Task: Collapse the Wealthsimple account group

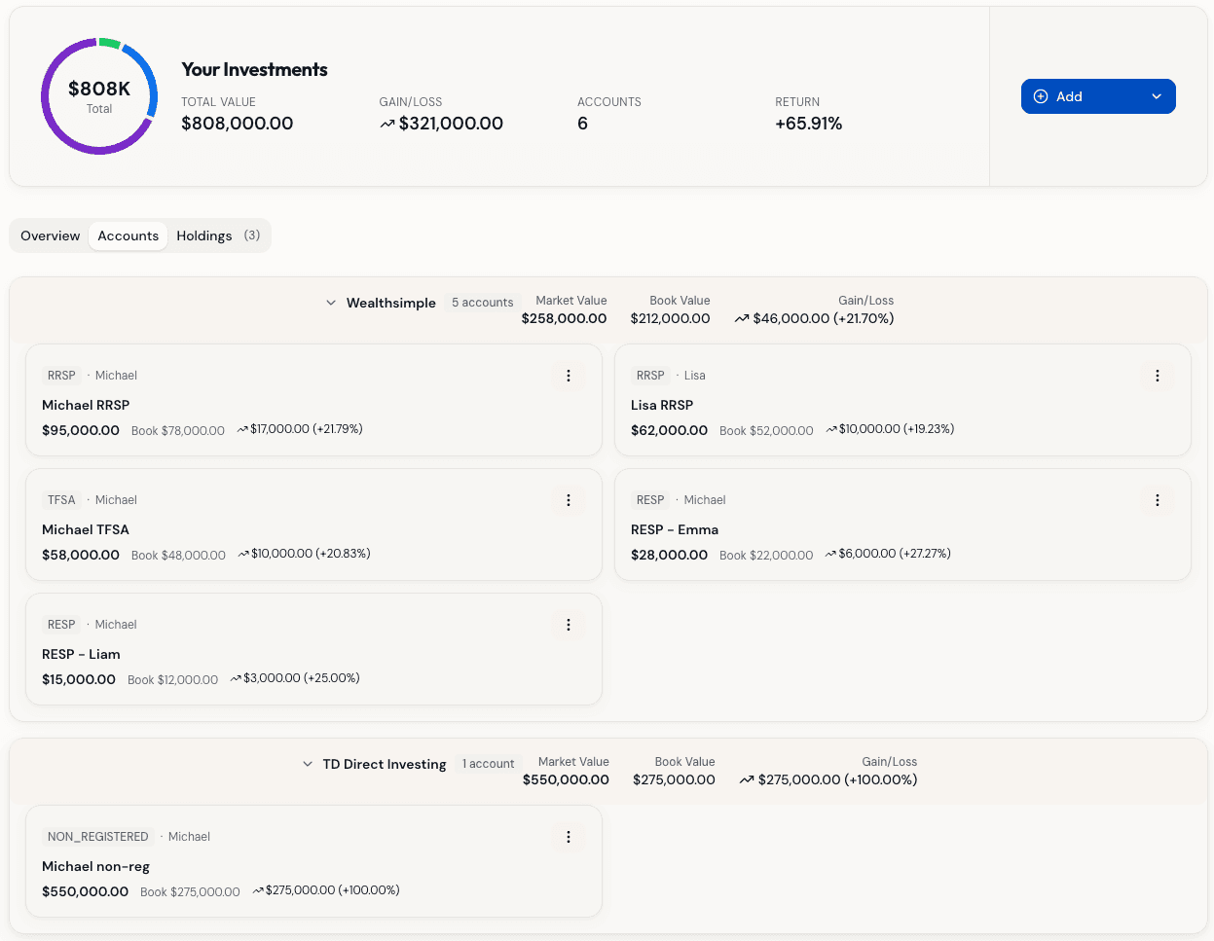Action: pyautogui.click(x=331, y=303)
